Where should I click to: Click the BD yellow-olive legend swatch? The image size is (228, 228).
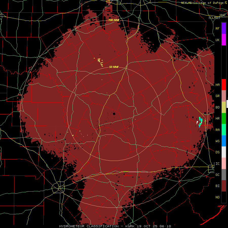[x=224, y=107]
